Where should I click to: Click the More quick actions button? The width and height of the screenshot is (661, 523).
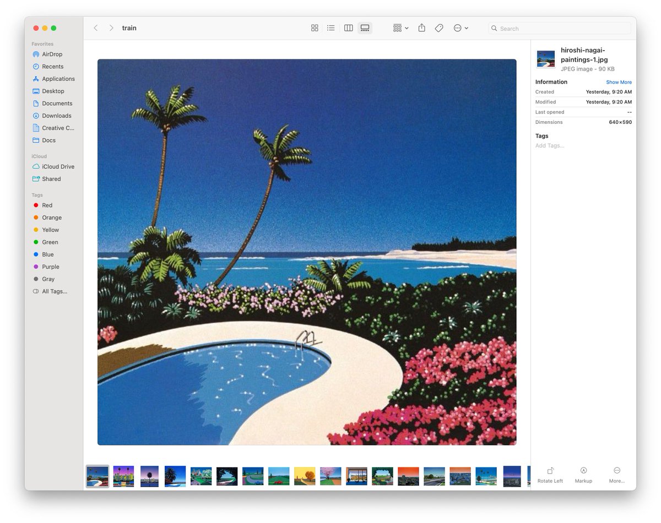click(x=616, y=475)
